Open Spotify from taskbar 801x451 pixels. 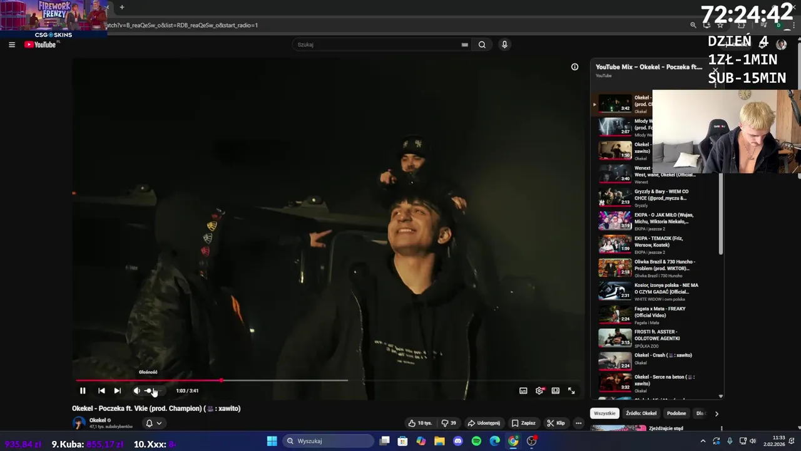coord(476,441)
